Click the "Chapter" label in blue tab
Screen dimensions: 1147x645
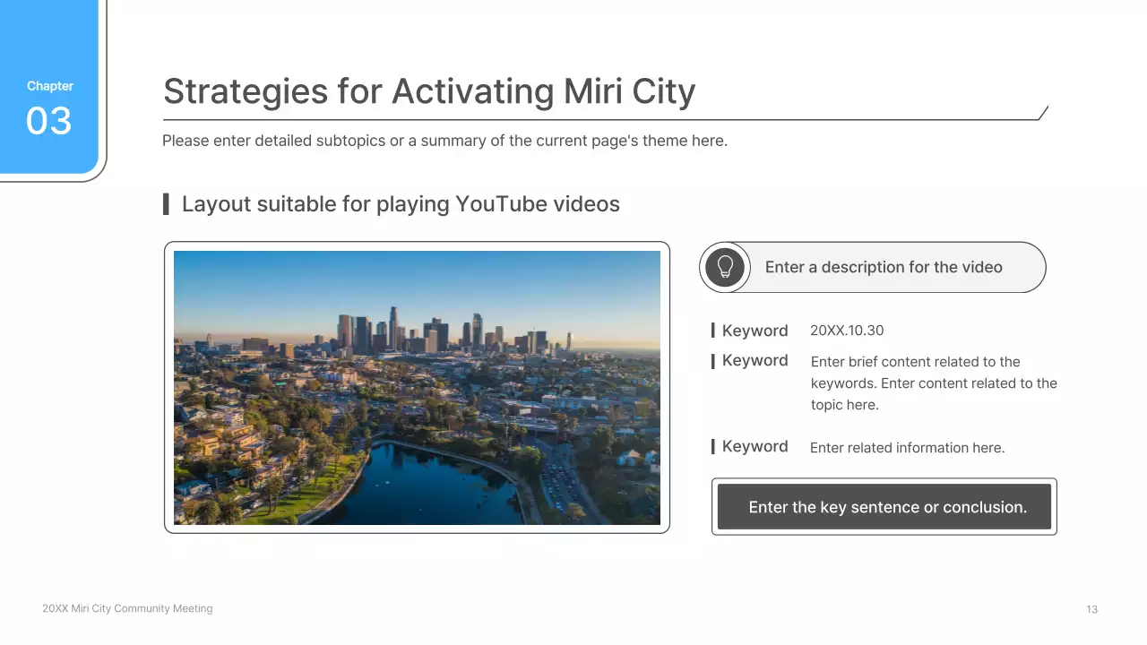pos(50,86)
